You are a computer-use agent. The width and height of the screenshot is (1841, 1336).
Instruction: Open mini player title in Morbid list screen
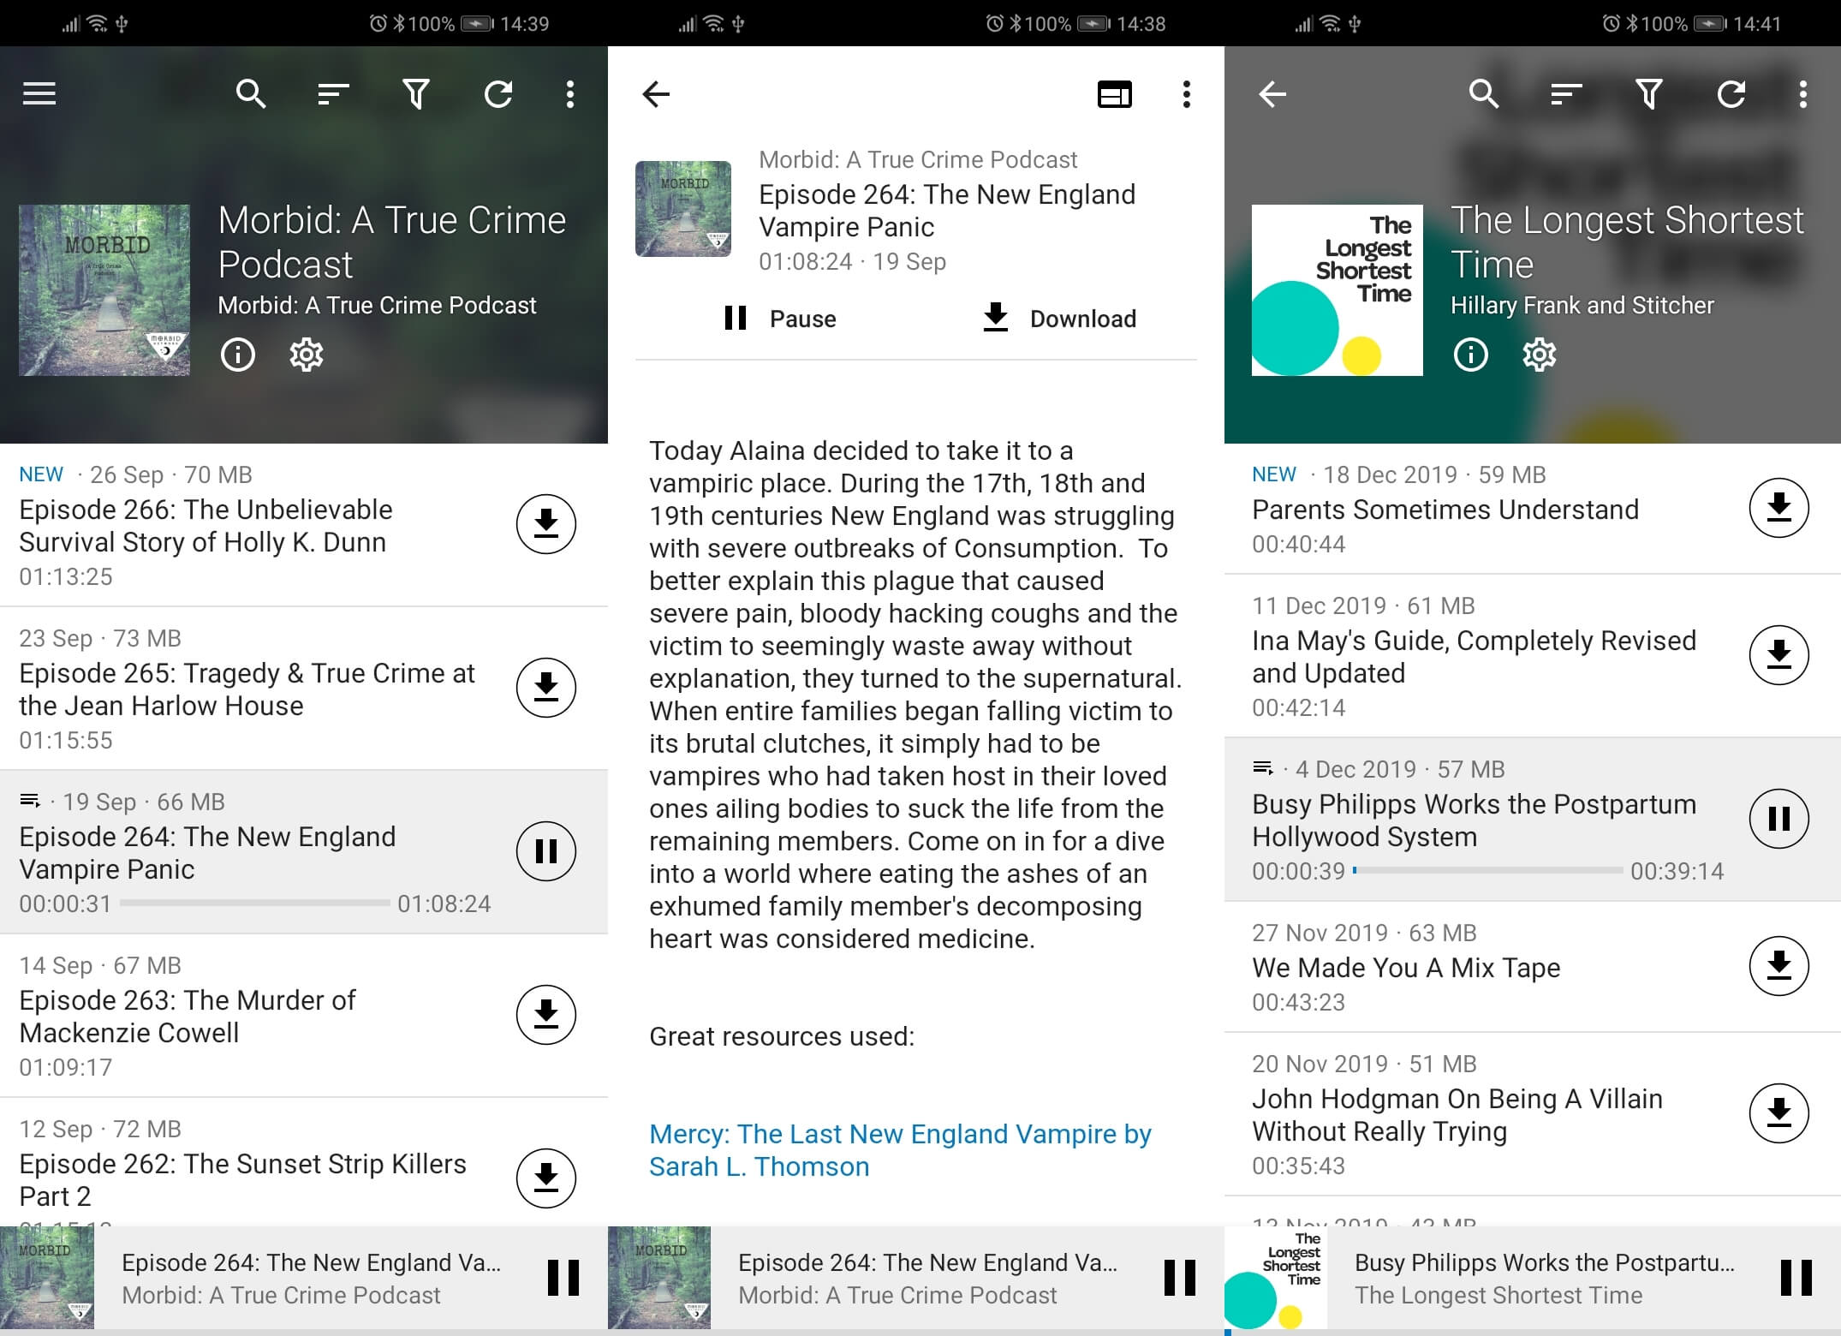pyautogui.click(x=312, y=1262)
